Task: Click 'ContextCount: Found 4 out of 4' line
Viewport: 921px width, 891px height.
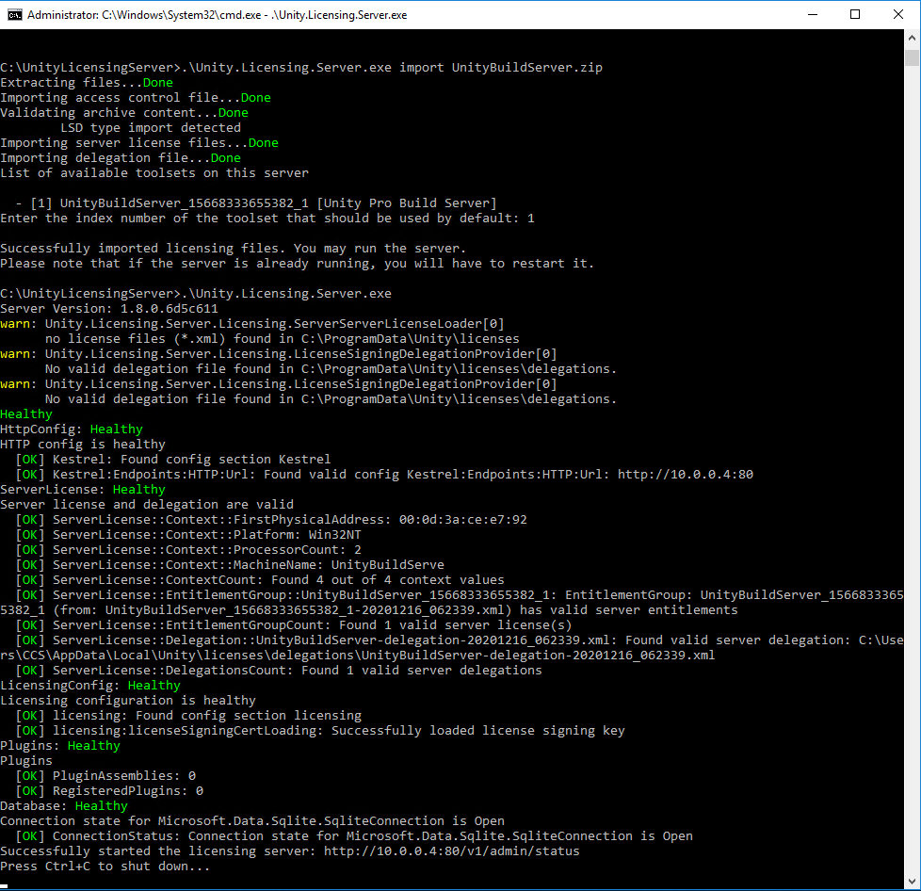Action: tap(260, 580)
